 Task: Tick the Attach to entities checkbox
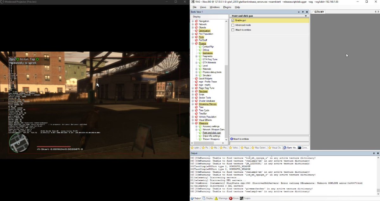(x=233, y=30)
